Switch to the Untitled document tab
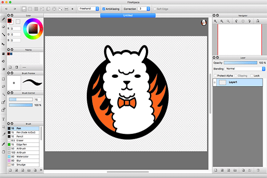The width and height of the screenshot is (267, 178). (x=128, y=15)
